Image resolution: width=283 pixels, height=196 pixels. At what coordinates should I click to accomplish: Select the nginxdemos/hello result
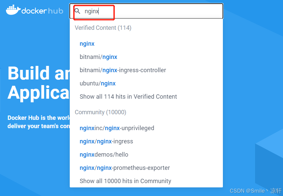pos(104,155)
